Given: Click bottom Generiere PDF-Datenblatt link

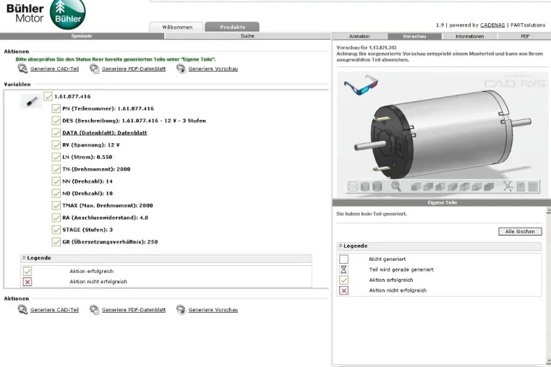Looking at the screenshot, I should tap(134, 310).
